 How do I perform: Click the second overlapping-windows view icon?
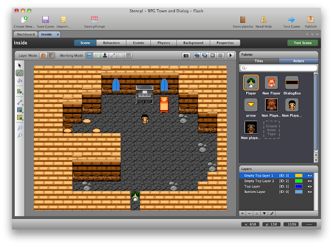(204, 56)
